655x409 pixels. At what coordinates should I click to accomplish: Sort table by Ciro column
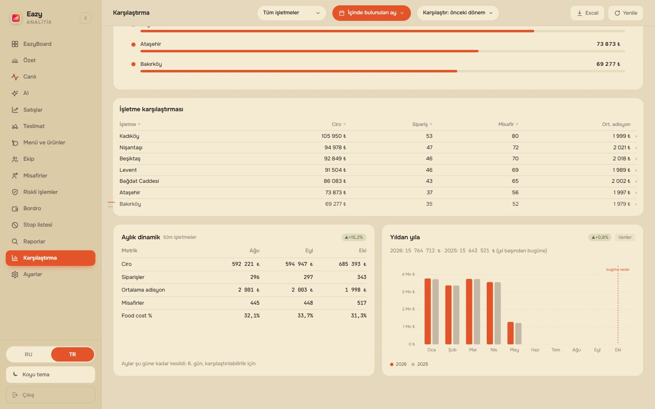click(x=339, y=124)
